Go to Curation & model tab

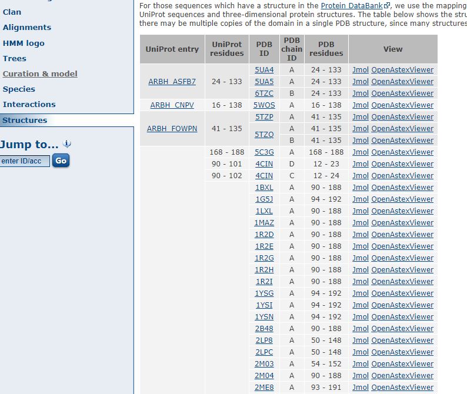point(40,74)
